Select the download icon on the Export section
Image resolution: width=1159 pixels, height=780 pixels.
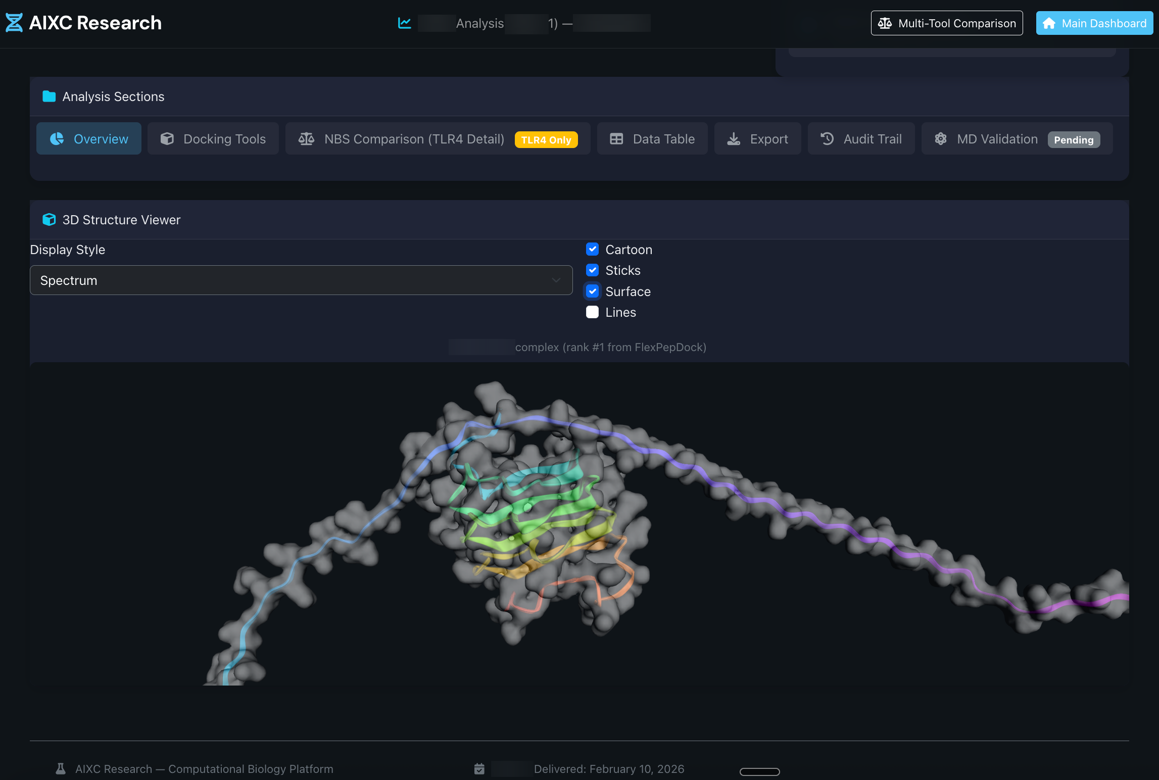(734, 138)
